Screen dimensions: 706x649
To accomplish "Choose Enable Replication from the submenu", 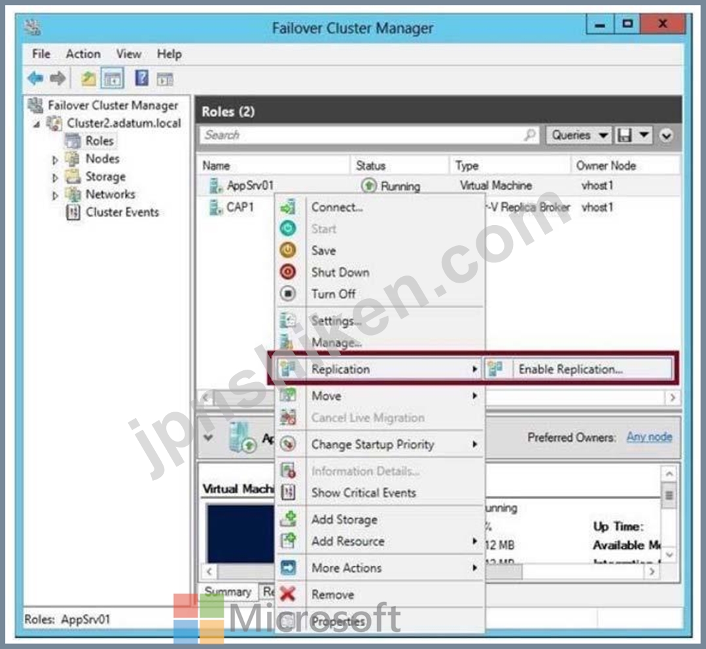I will (x=578, y=369).
